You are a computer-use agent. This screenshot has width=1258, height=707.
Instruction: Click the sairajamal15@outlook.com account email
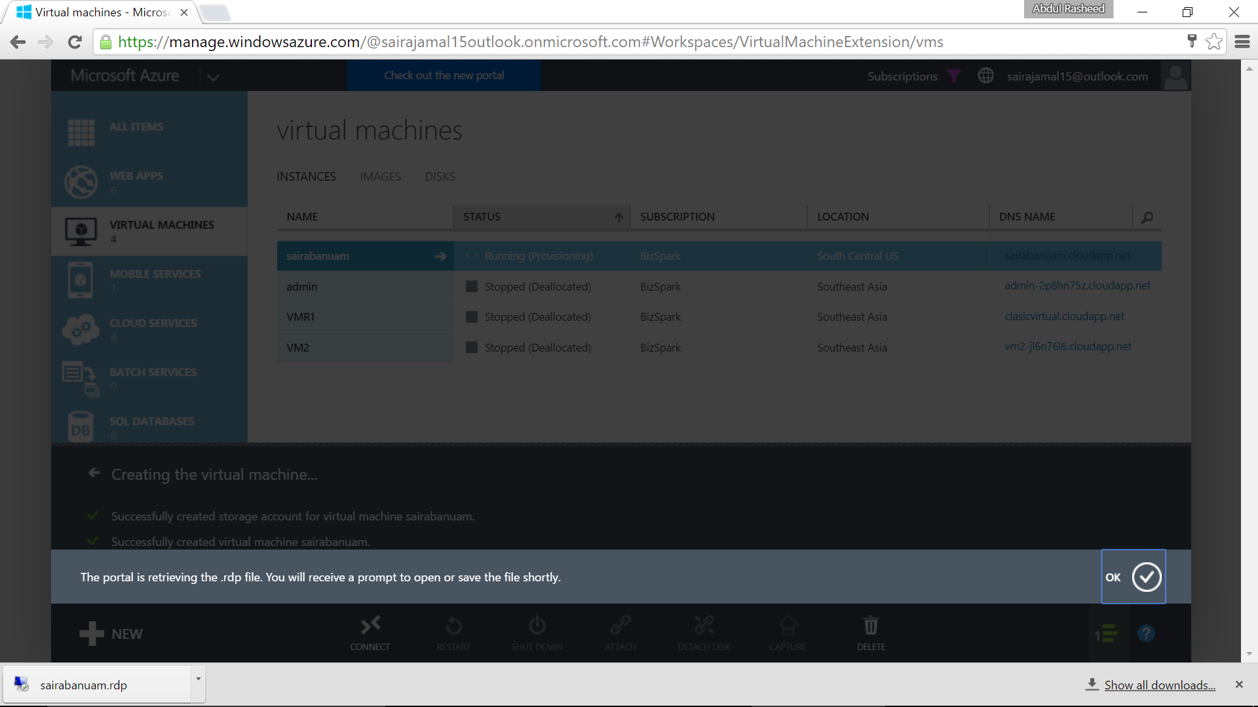click(1077, 77)
